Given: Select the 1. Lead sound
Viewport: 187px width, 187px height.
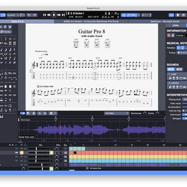Looking at the screenshot, I should [x=177, y=76].
